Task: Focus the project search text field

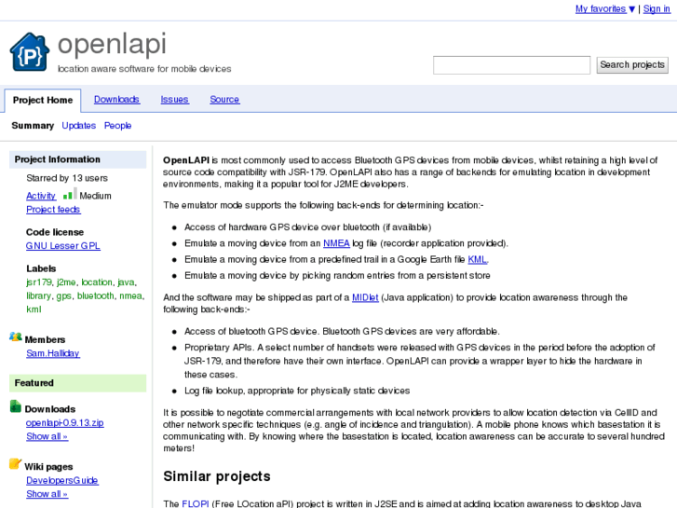Action: pyautogui.click(x=511, y=65)
